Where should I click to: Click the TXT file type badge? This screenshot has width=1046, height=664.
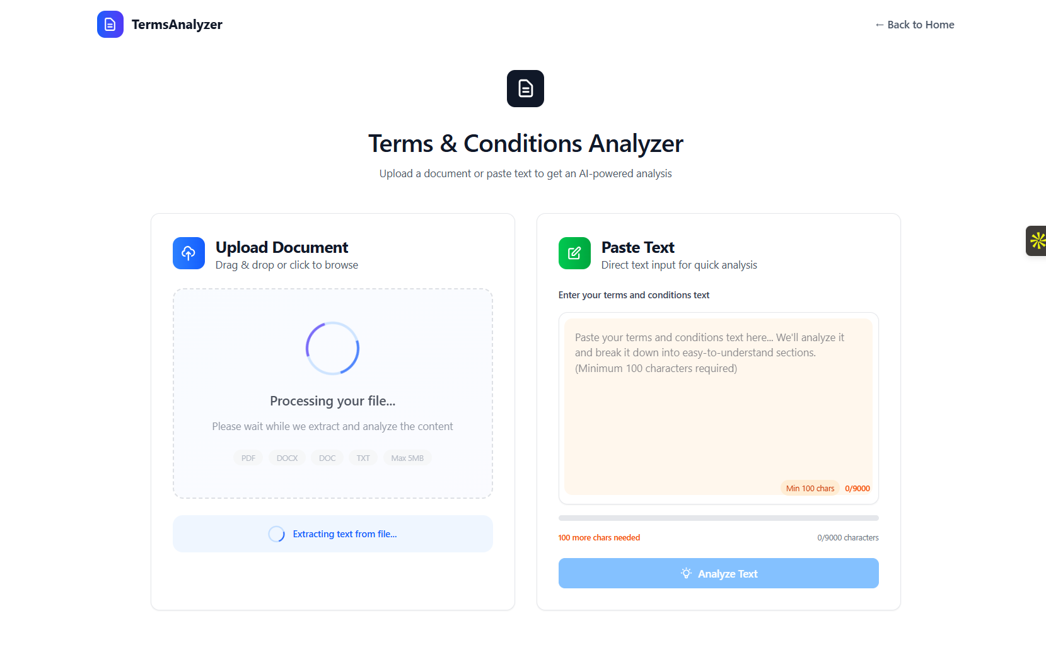tap(363, 458)
